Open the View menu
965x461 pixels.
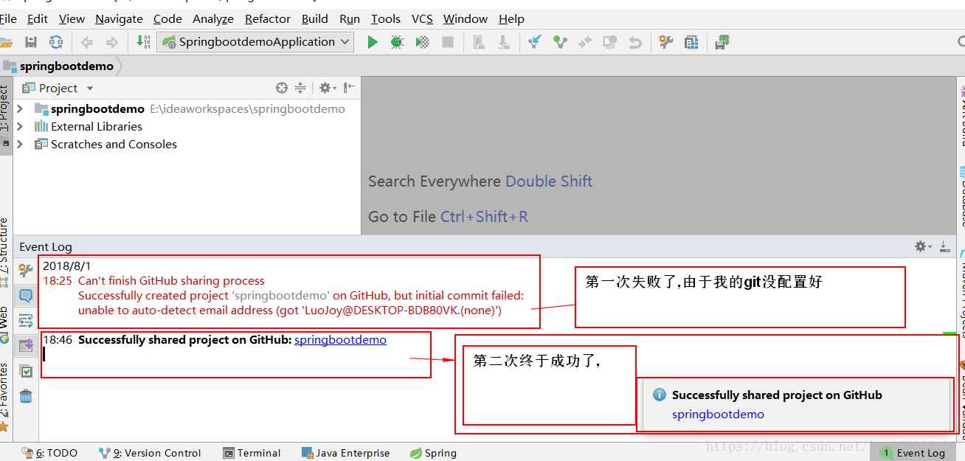point(72,19)
